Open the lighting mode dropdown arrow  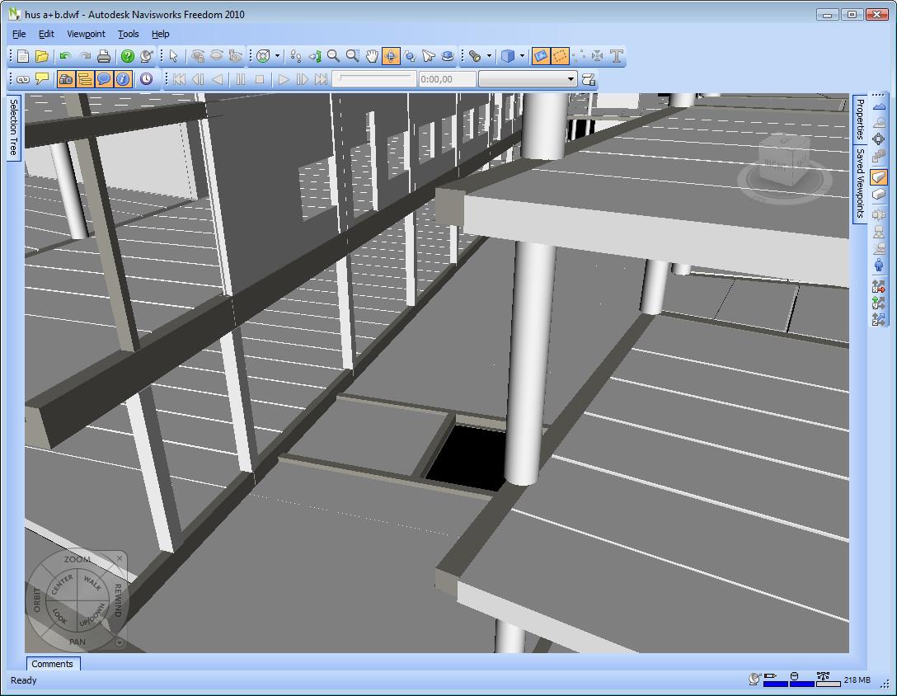488,56
